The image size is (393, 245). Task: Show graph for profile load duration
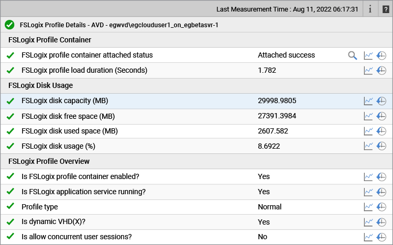click(x=368, y=71)
